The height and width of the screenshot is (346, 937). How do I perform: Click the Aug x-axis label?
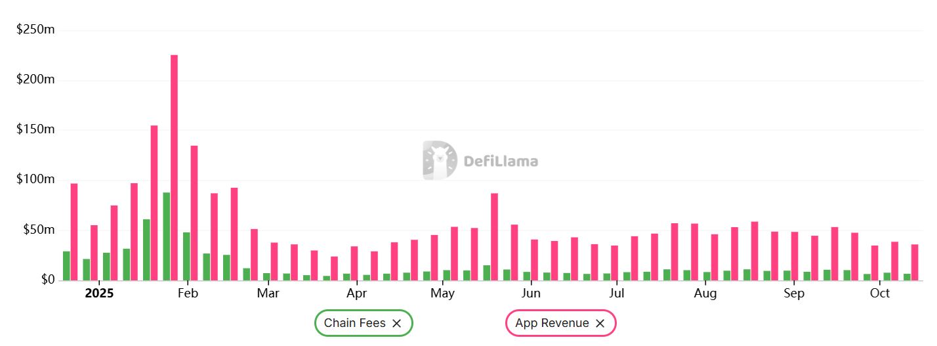pyautogui.click(x=705, y=293)
